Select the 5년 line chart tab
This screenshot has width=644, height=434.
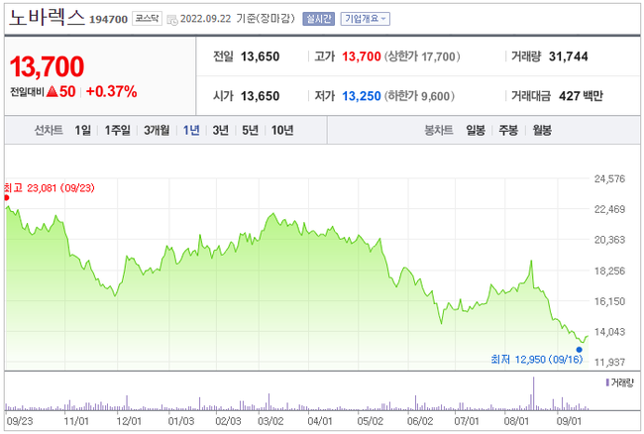(250, 130)
